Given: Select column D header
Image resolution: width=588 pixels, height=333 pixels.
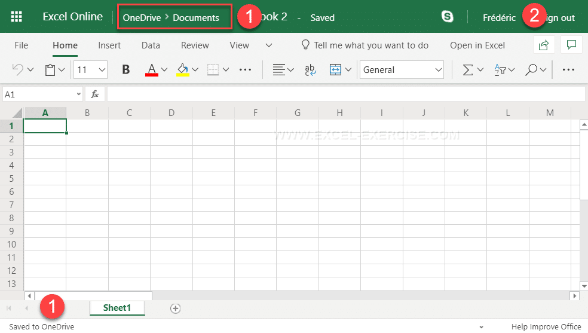Looking at the screenshot, I should pos(171,113).
